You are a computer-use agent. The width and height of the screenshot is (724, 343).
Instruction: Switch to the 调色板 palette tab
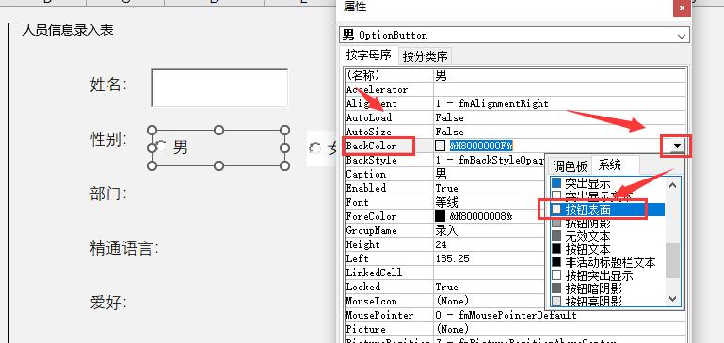[x=570, y=166]
